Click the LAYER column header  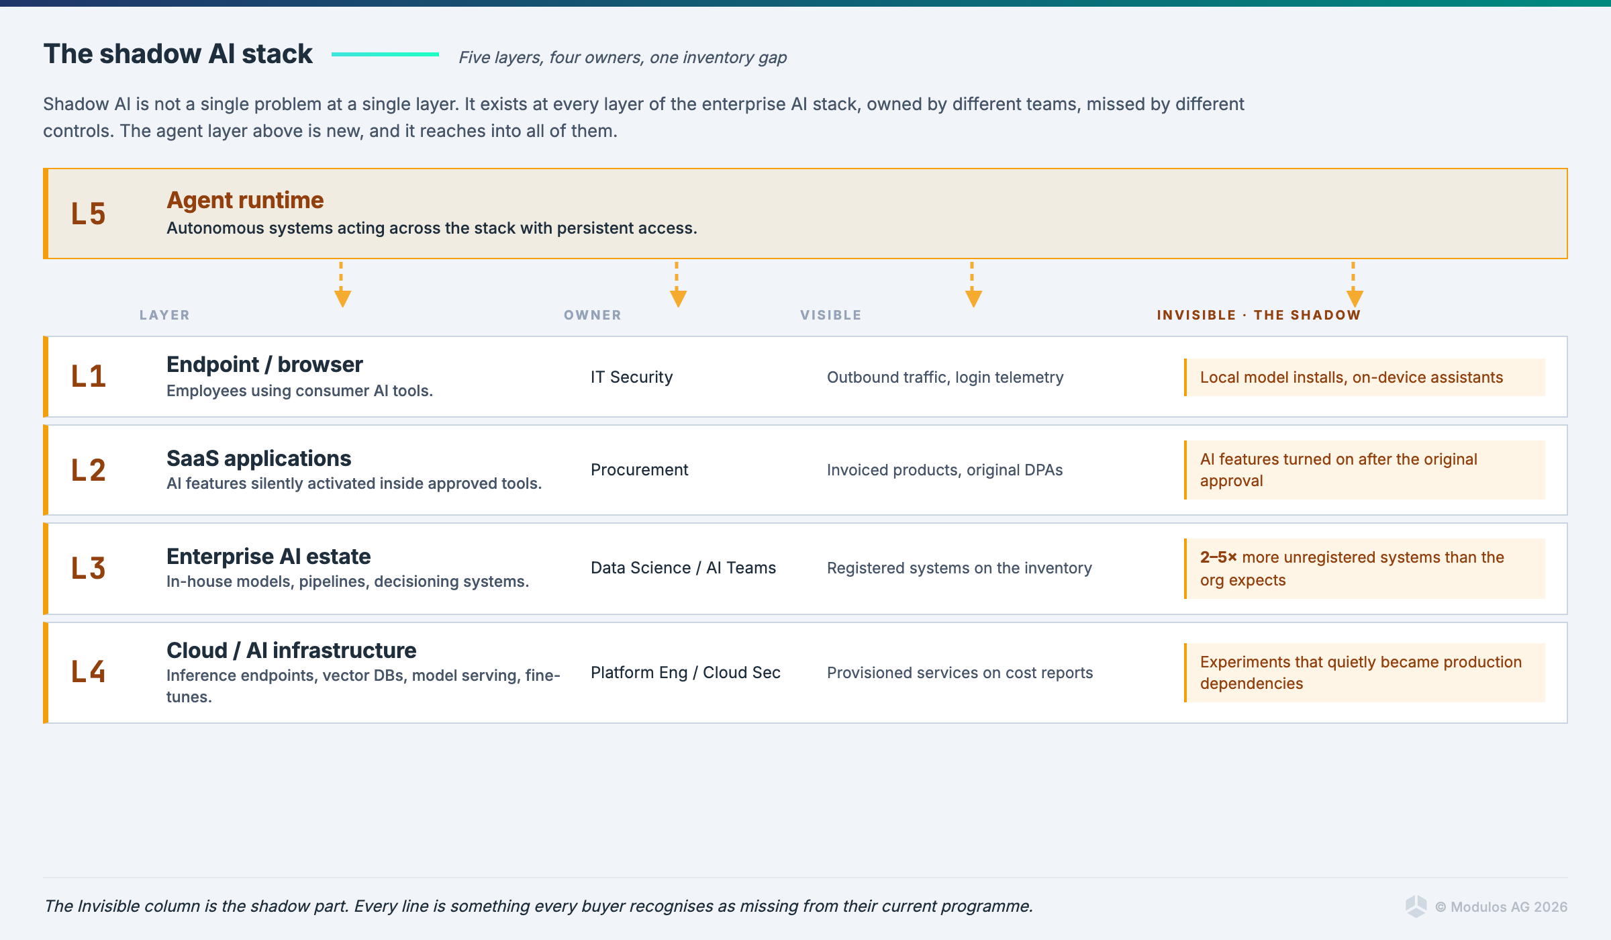click(x=164, y=315)
